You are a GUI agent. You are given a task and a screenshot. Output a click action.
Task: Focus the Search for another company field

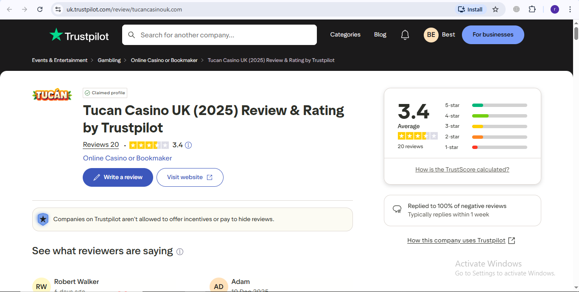point(219,35)
